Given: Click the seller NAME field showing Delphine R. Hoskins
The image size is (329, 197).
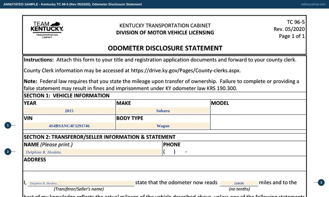Looking at the screenshot, I should click(x=93, y=152).
